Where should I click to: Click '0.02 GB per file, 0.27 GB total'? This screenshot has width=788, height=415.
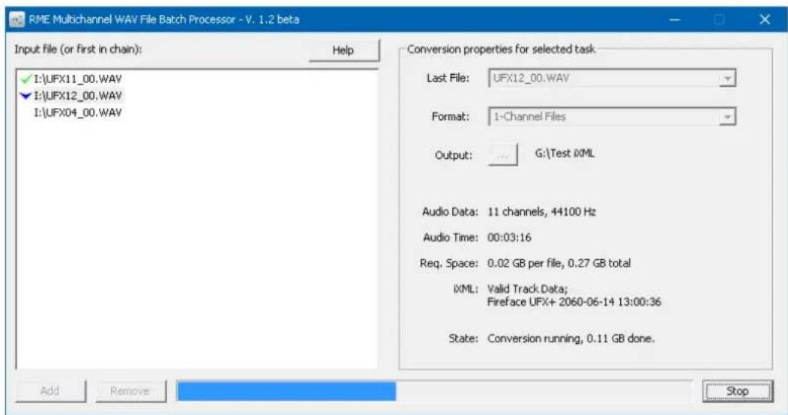[x=559, y=264]
